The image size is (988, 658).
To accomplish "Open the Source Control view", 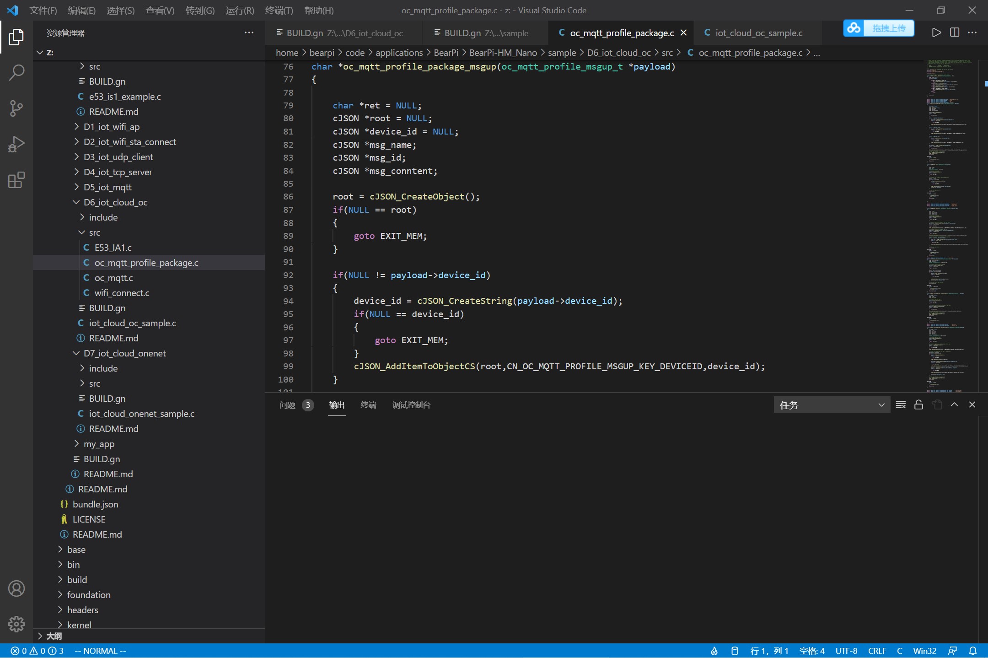I will [16, 108].
